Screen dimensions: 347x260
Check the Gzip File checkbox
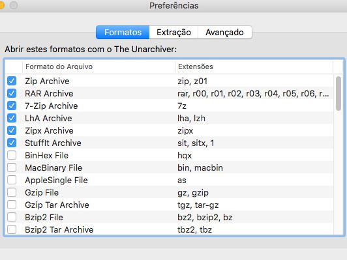[12, 192]
